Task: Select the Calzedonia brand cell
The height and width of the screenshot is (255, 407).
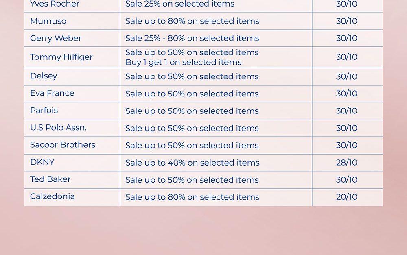Action: tap(53, 196)
